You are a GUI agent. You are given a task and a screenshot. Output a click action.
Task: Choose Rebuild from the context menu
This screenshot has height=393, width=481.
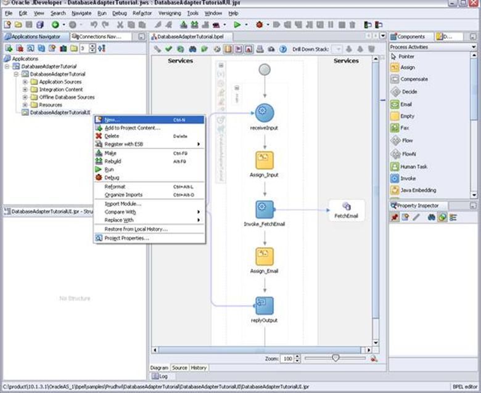point(149,161)
